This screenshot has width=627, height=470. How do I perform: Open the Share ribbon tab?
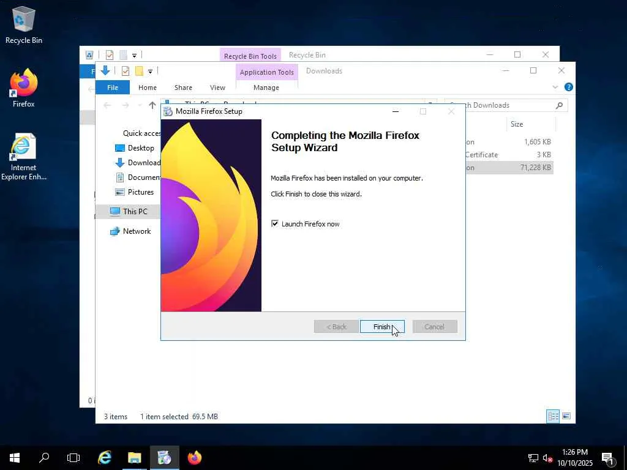(183, 87)
